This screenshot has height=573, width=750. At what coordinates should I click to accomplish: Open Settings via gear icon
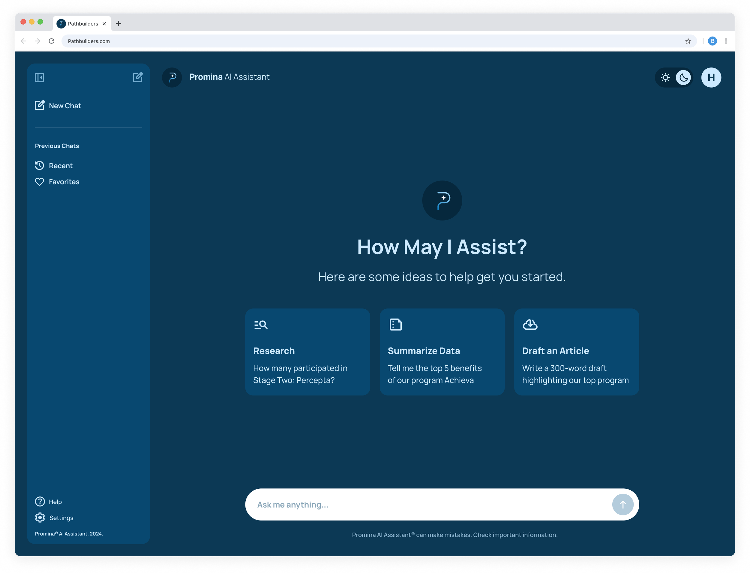point(40,517)
